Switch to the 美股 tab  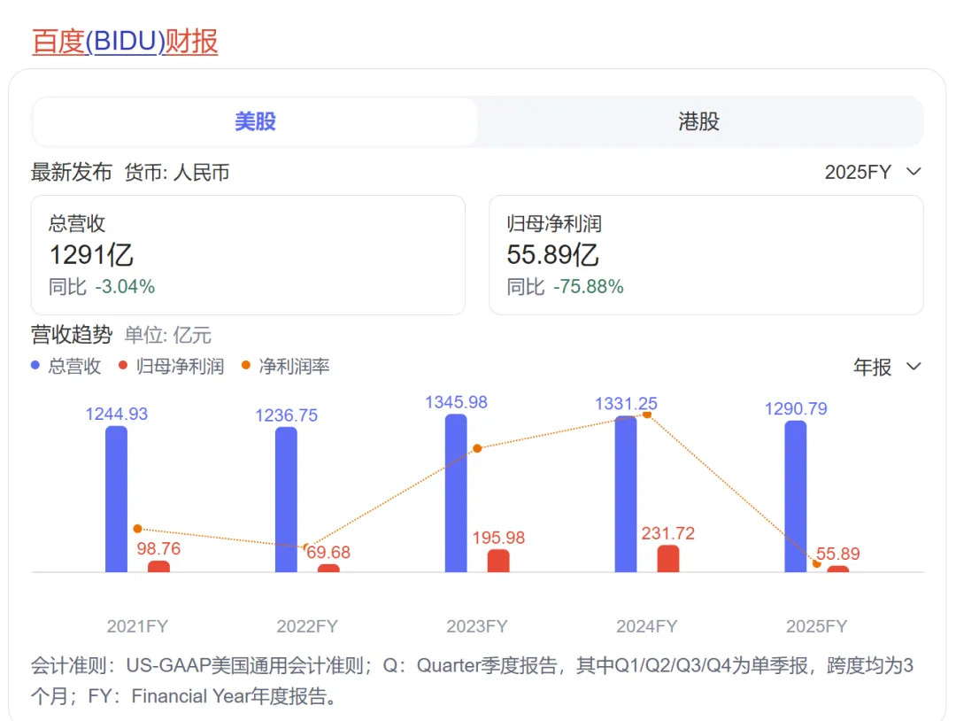click(255, 121)
